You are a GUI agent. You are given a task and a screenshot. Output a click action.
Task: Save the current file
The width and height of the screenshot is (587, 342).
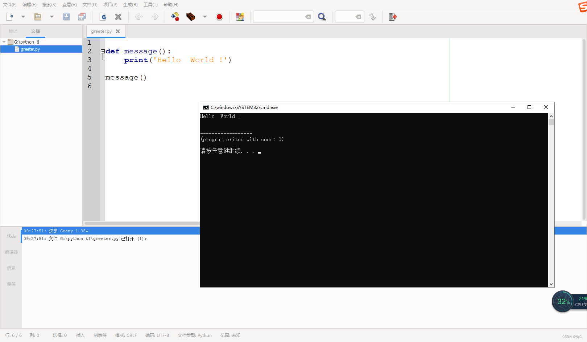point(66,17)
